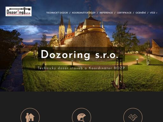Select the person with house icon
Viewport: 163px width, 122px height.
(30, 117)
